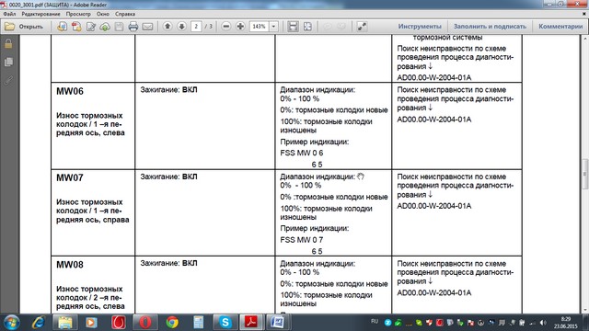Screen dimensions: 589x331
Task: Click the MW06 heading text
Action: (70, 91)
